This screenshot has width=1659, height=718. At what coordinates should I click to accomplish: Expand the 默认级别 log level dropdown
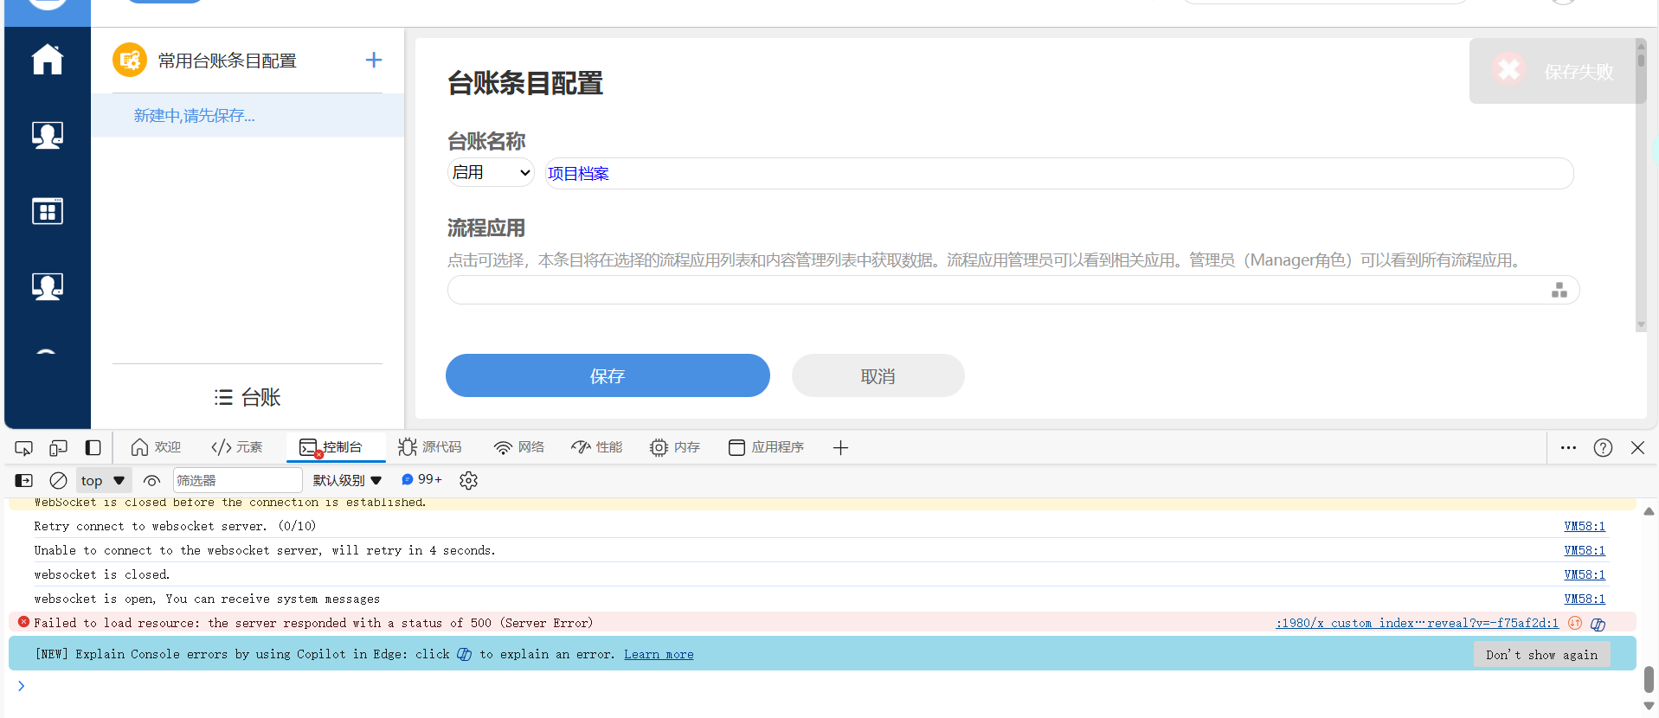347,480
